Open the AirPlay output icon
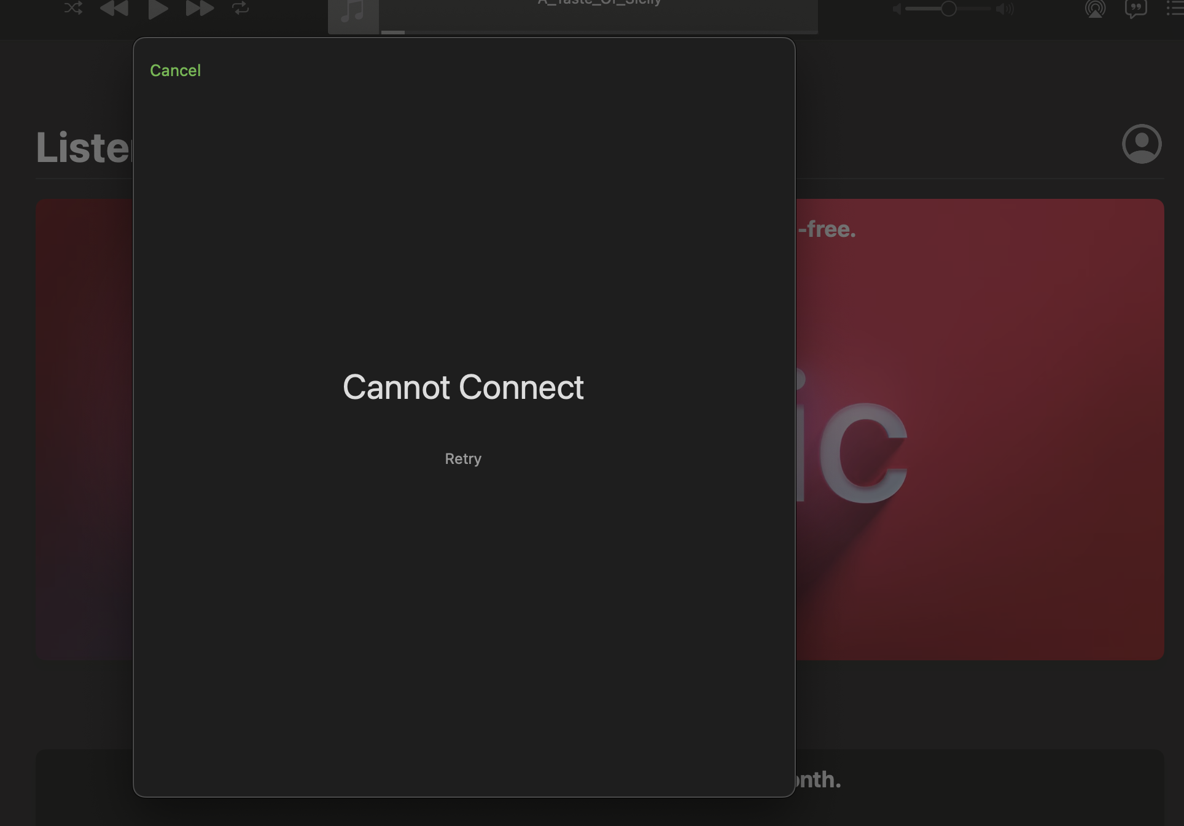 1095,9
